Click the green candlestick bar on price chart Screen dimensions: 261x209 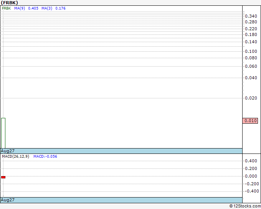point(3,133)
